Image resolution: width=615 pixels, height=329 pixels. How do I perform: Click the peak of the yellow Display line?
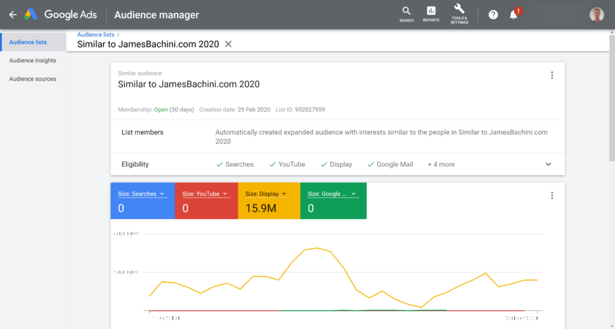(x=317, y=248)
